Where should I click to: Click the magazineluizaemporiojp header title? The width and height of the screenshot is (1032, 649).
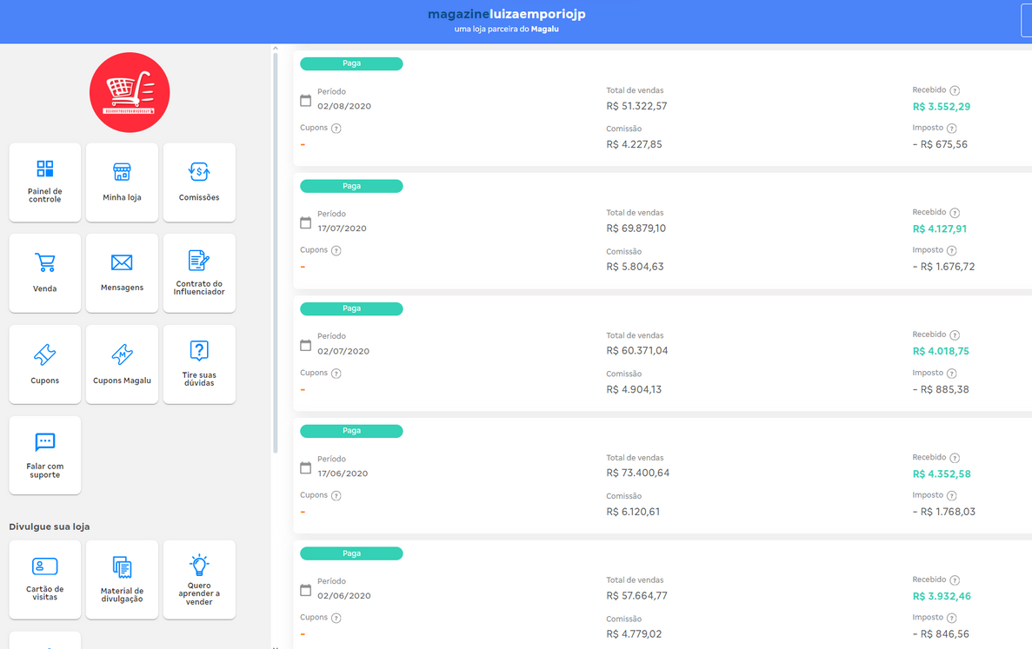pos(507,15)
